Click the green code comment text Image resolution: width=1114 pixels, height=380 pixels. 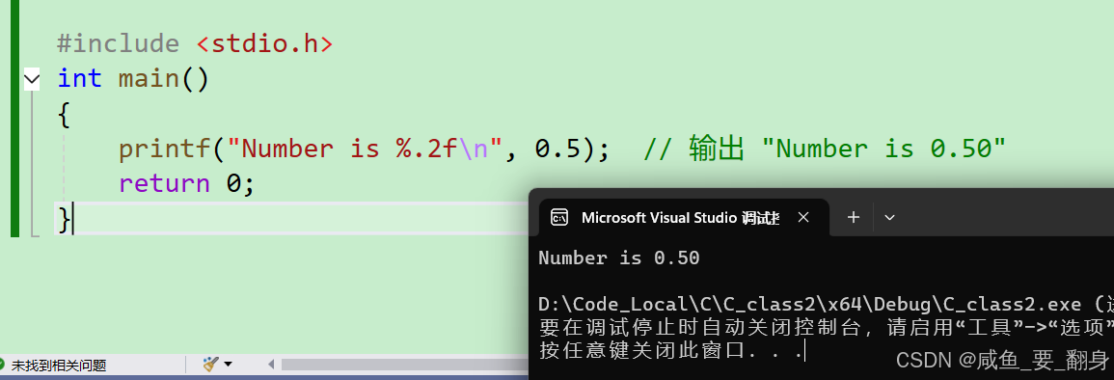pyautogui.click(x=824, y=149)
